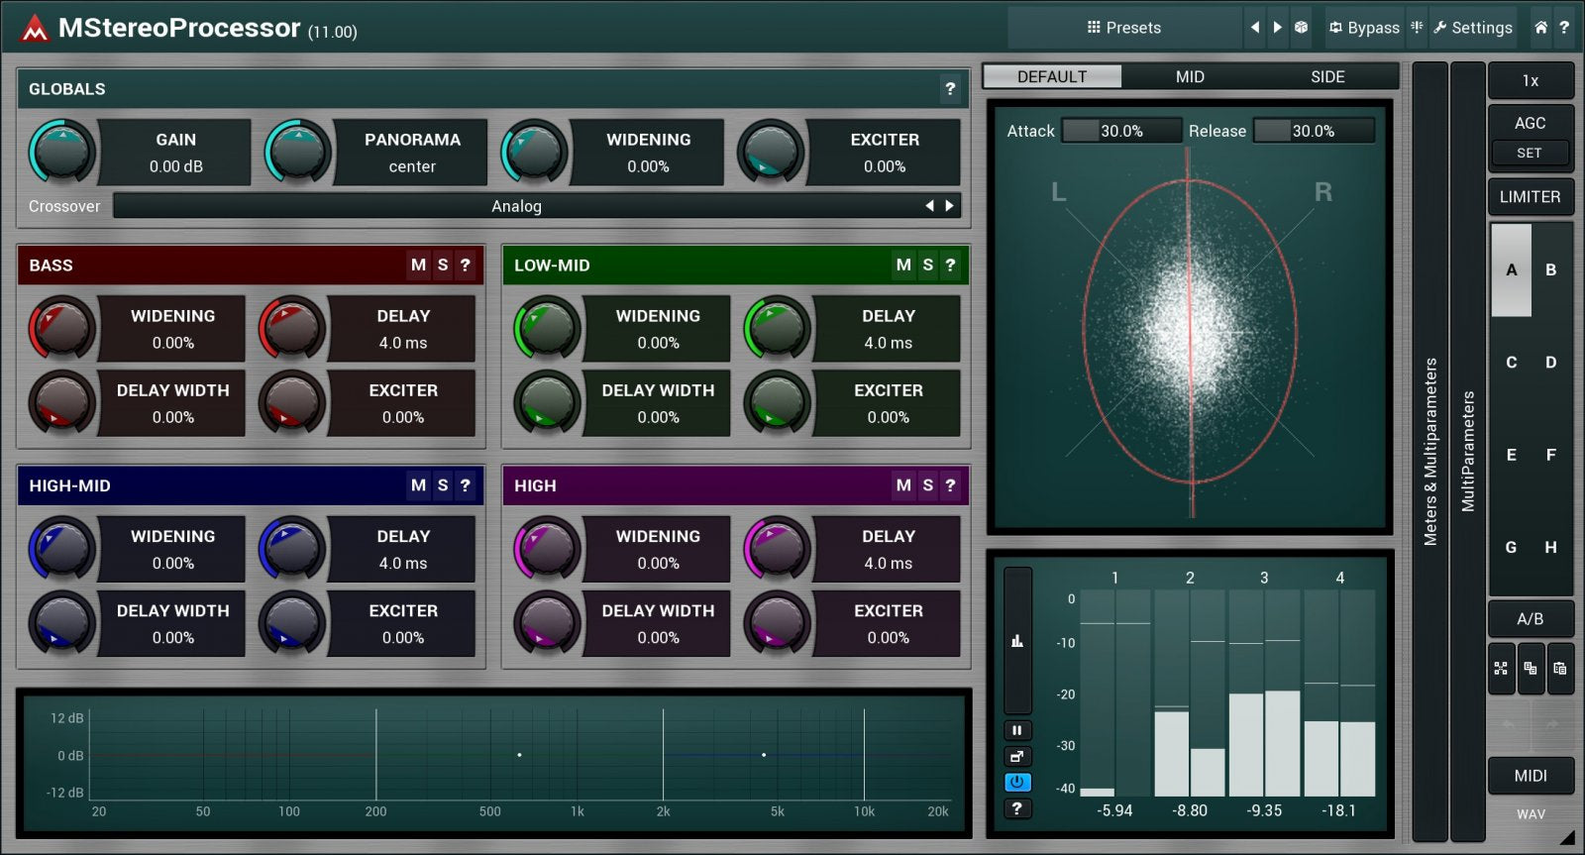The height and width of the screenshot is (855, 1585).
Task: Mute the High-Mid band
Action: 418,485
